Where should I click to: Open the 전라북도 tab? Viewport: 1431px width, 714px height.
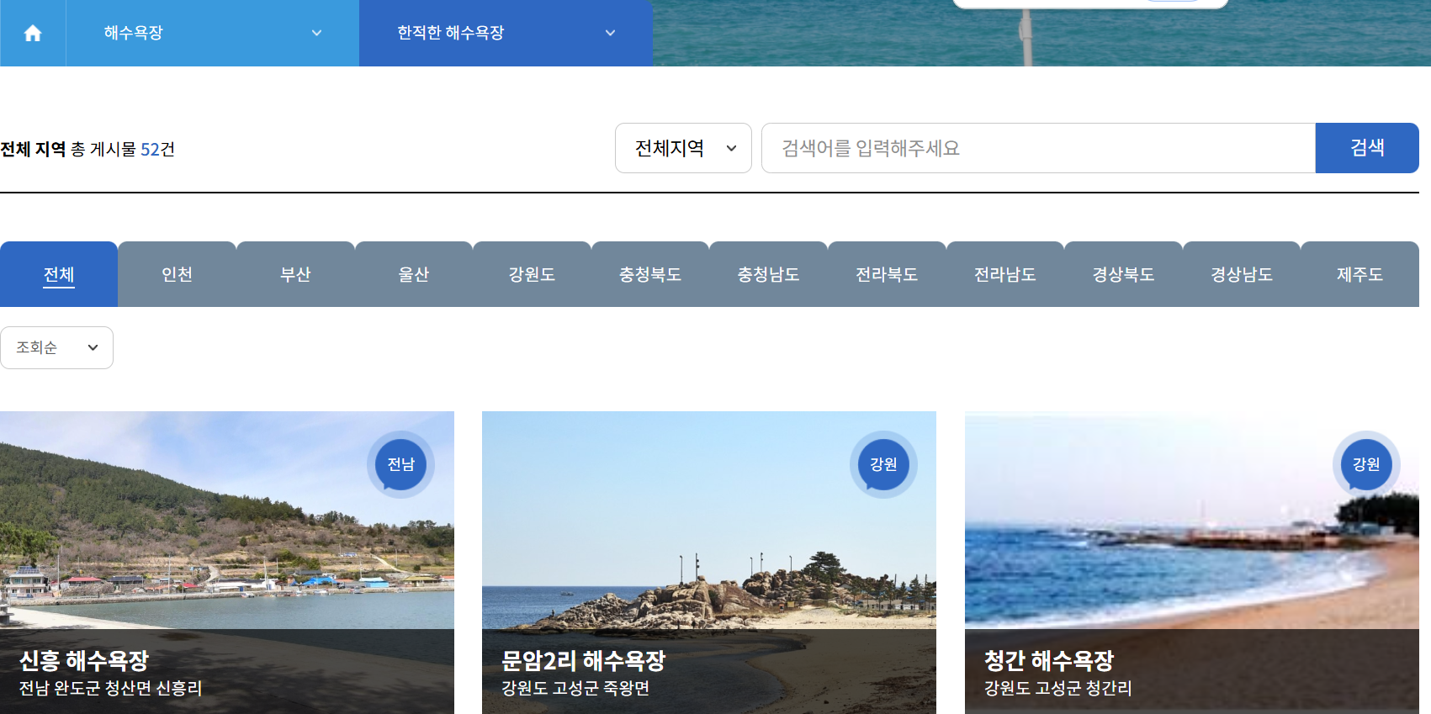point(887,274)
